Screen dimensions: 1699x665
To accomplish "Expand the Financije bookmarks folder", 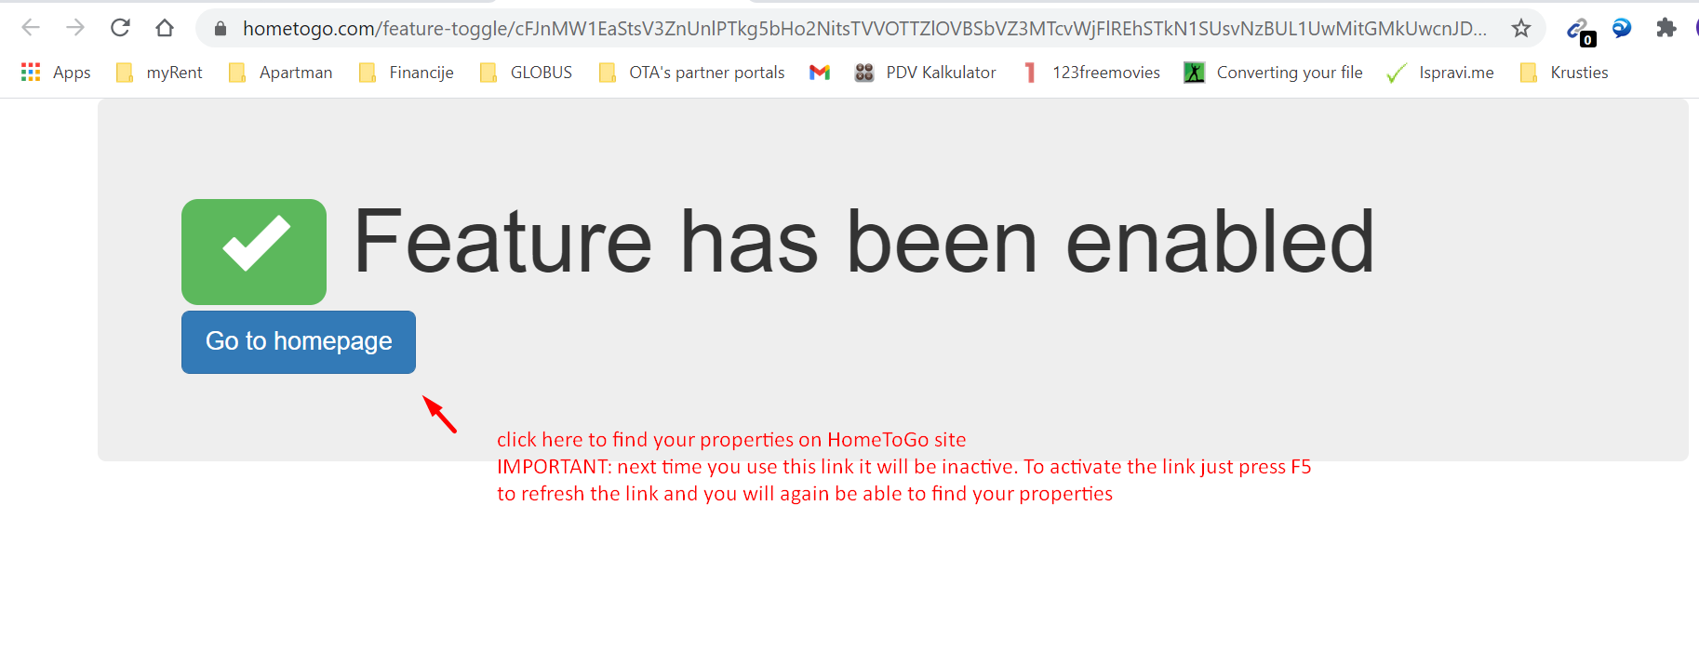I will [x=407, y=73].
